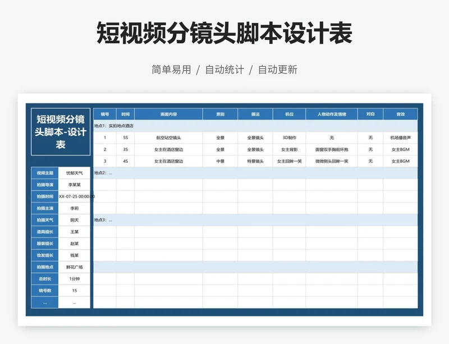Select the 1分钟 value cell
This screenshot has height=344, width=449.
tap(74, 278)
